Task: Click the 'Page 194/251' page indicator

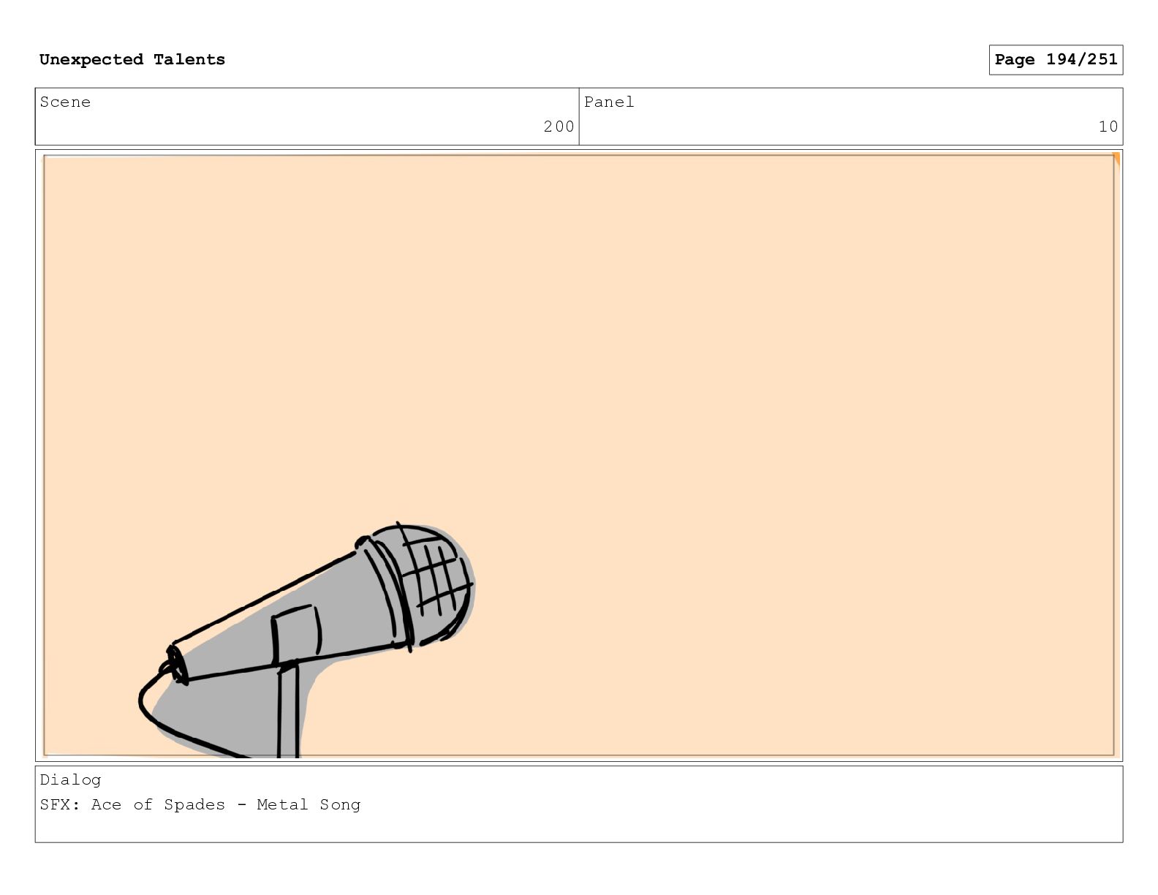Action: [1056, 60]
